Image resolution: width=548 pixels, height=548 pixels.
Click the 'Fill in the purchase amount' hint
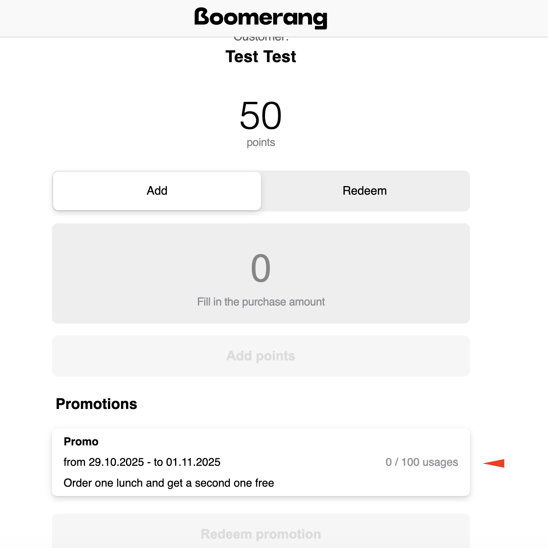pos(261,302)
